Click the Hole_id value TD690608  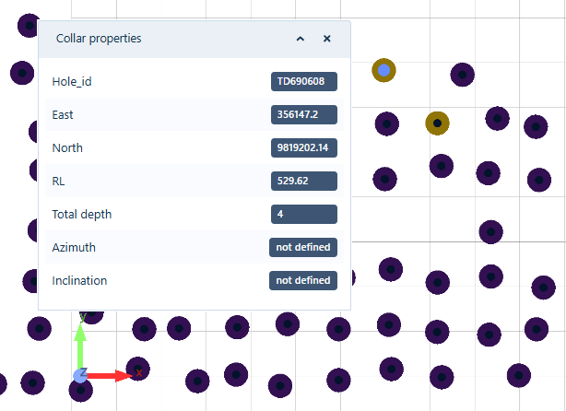[304, 82]
